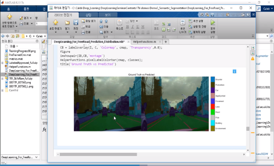Toggle output inline view button
Viewport: 274px width, 166px height.
[253, 53]
